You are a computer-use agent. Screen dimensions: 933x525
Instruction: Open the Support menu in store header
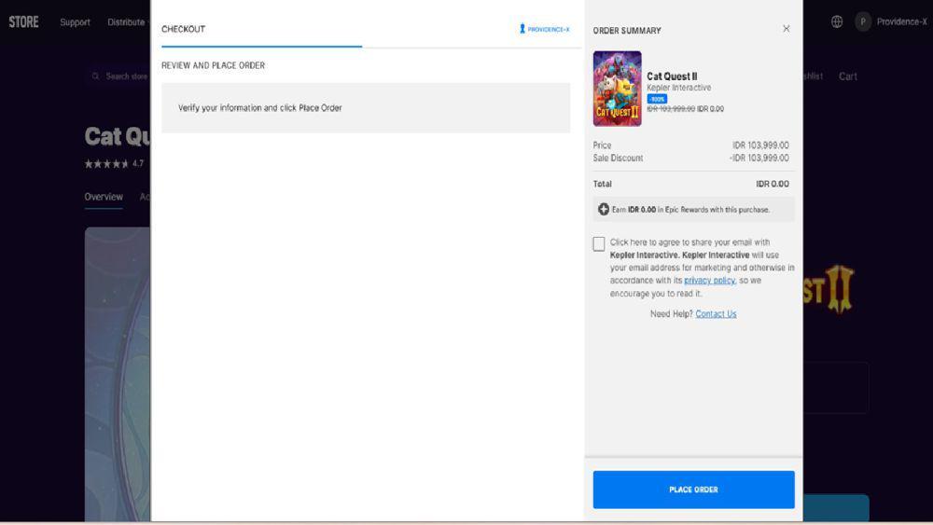point(75,22)
